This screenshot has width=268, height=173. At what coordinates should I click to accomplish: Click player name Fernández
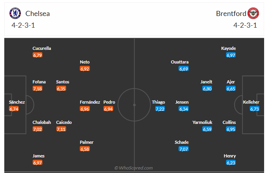point(90,102)
